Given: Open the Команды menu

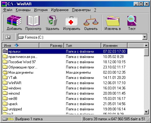Looking at the screenshot, I should pyautogui.click(x=23, y=10).
